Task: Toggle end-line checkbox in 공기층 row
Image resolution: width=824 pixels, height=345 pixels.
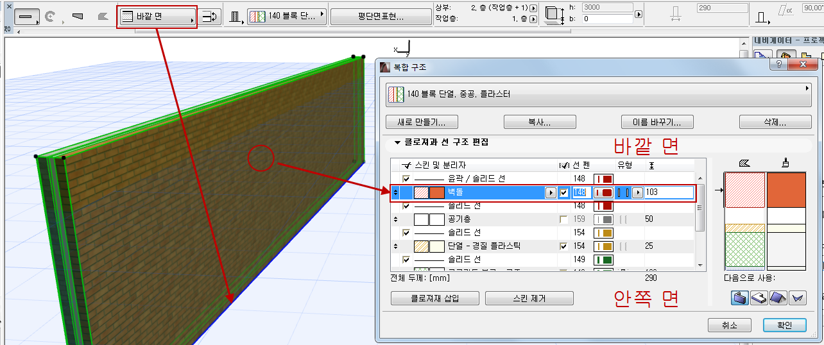Action: 563,219
